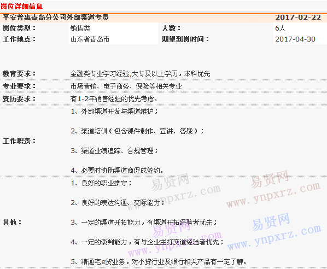Select arrival date 2017-04-30
Screen dimensions: 327x269
point(295,39)
